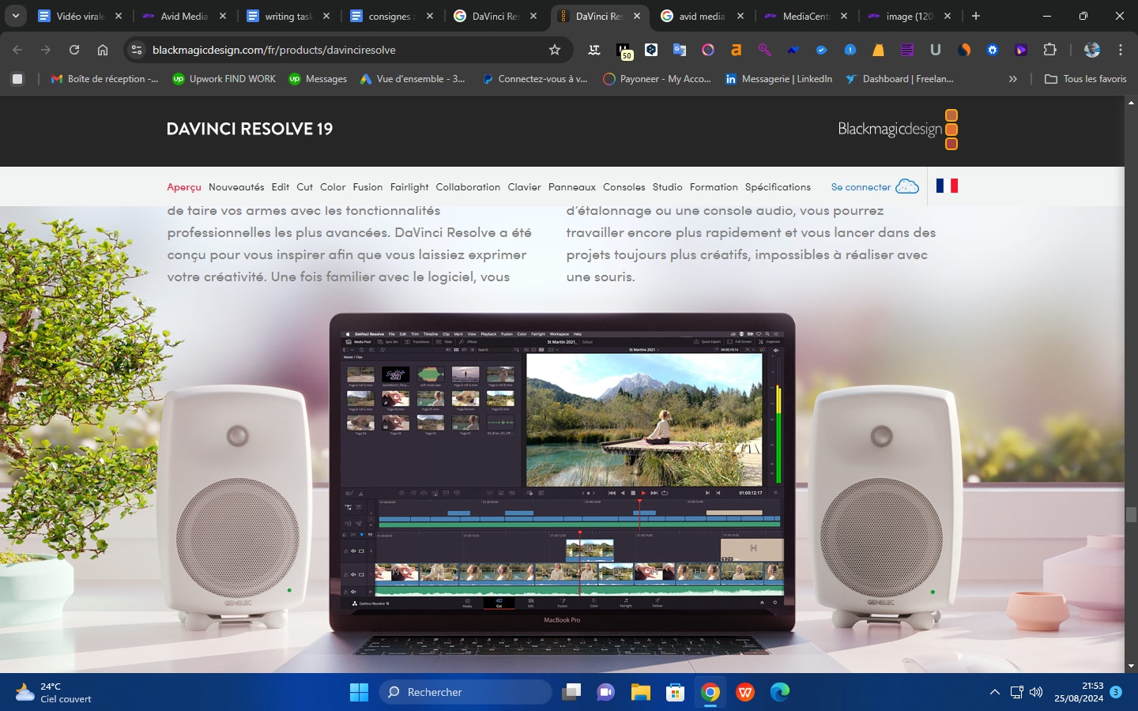The image size is (1138, 711).
Task: Show hidden system tray icons
Action: tap(994, 692)
